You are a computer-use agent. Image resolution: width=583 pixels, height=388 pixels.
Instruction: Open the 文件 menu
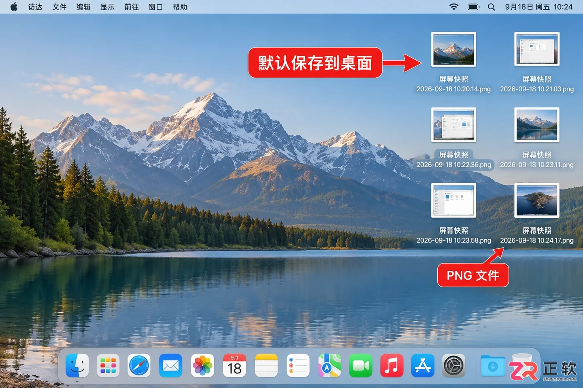coord(60,7)
